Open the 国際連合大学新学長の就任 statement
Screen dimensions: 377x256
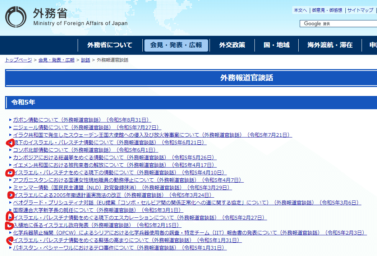(x=102, y=210)
